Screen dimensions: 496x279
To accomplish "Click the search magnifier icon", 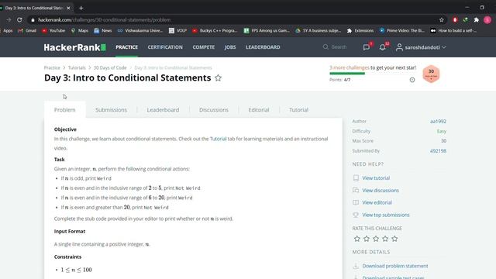I will pos(325,47).
